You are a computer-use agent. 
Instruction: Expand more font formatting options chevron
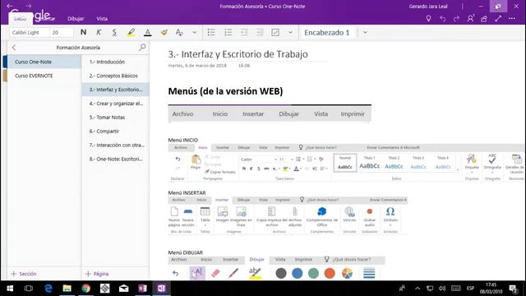(x=194, y=33)
